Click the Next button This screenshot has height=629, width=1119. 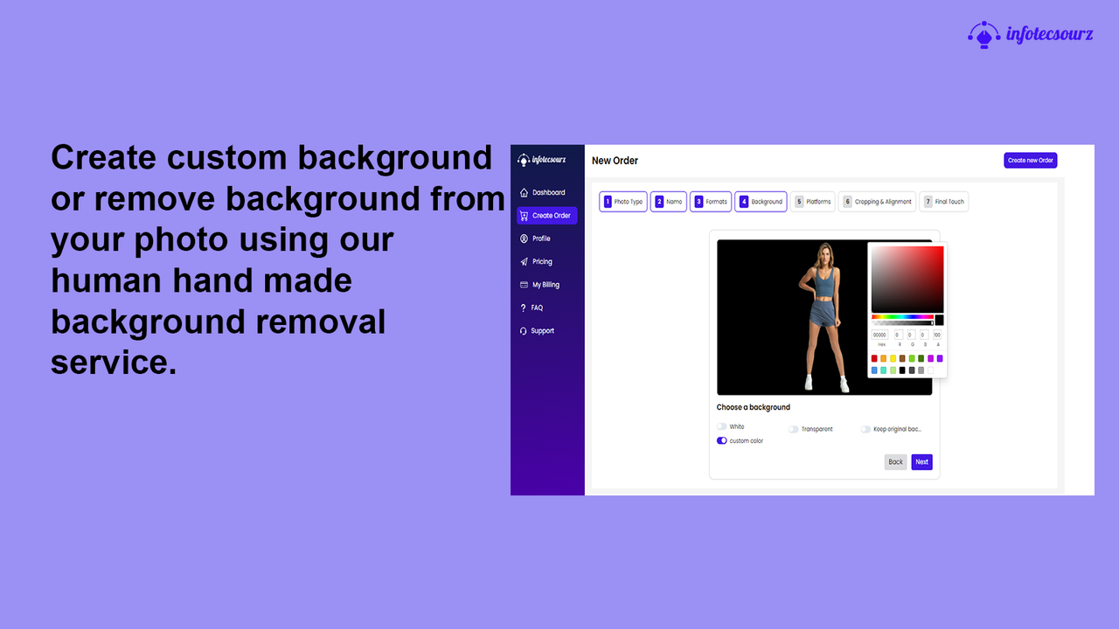[x=922, y=462]
